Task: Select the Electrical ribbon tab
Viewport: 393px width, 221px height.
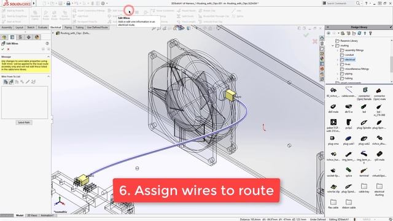Action: click(x=56, y=27)
